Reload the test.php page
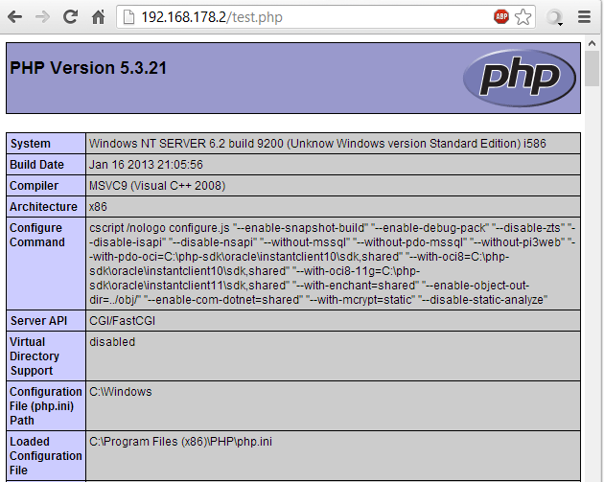 click(70, 17)
